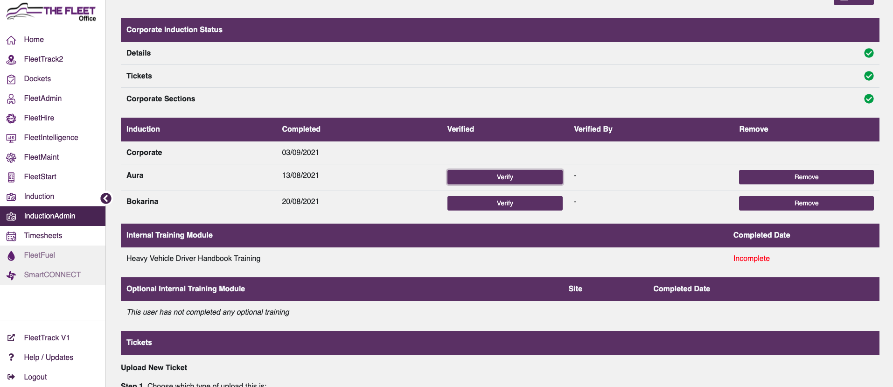Open the FleetStart menu item

pos(53,177)
